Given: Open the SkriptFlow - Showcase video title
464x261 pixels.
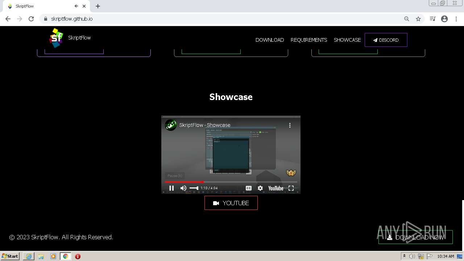Looking at the screenshot, I should (205, 125).
